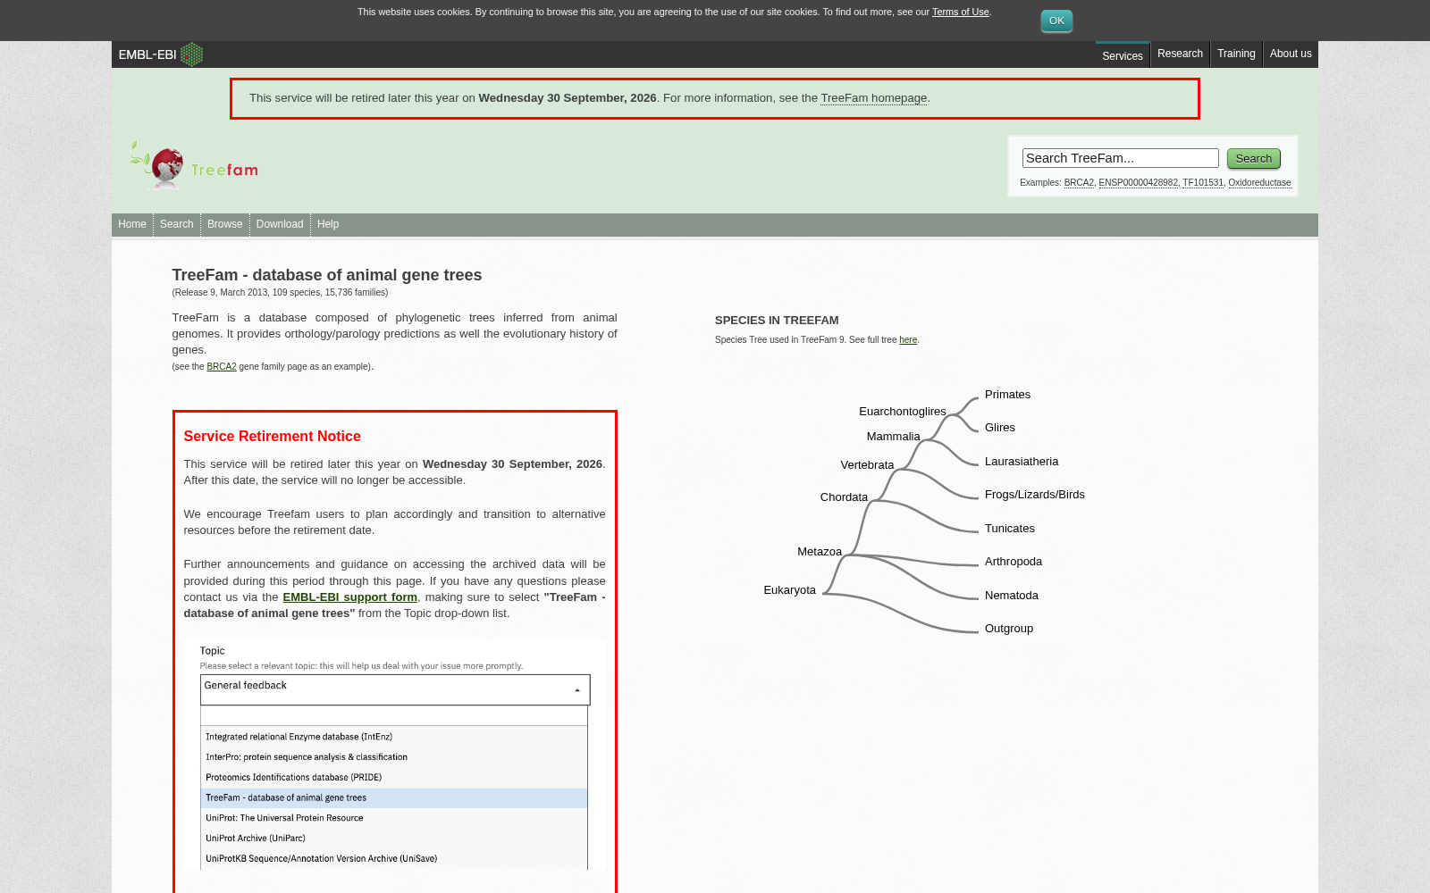The width and height of the screenshot is (1430, 893).
Task: Click the Service Retirement Notice heading
Action: pos(273,437)
